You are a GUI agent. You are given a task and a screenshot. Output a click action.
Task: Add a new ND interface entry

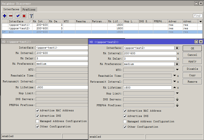[5, 16]
